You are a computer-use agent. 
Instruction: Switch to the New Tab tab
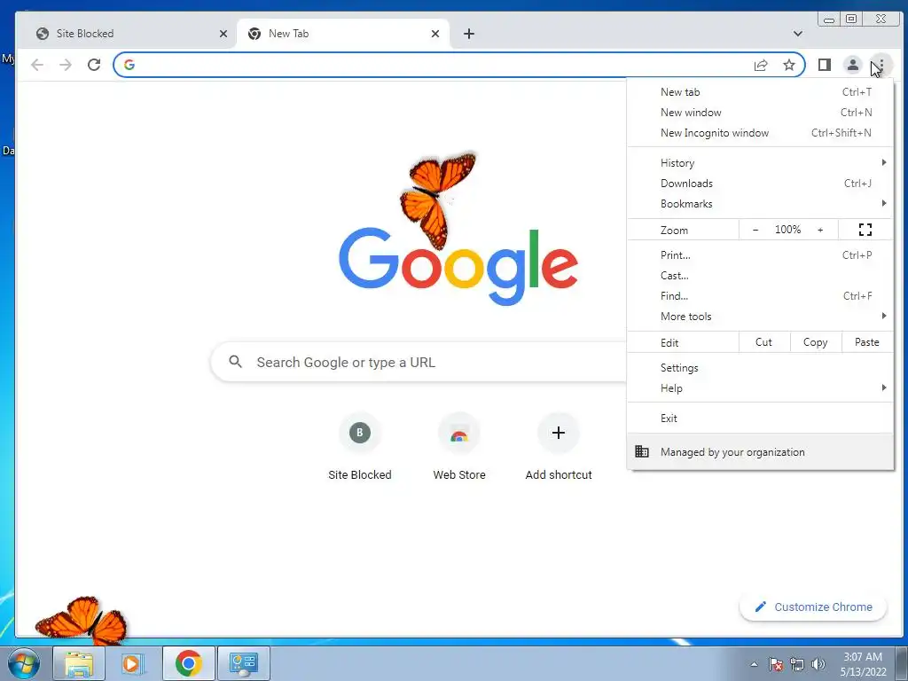[343, 34]
